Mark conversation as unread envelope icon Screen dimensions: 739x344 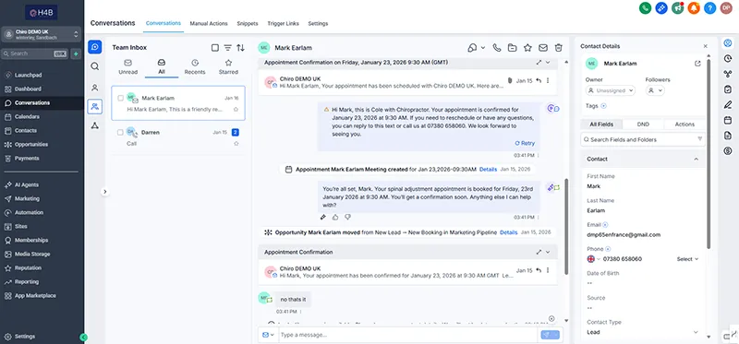pos(543,48)
